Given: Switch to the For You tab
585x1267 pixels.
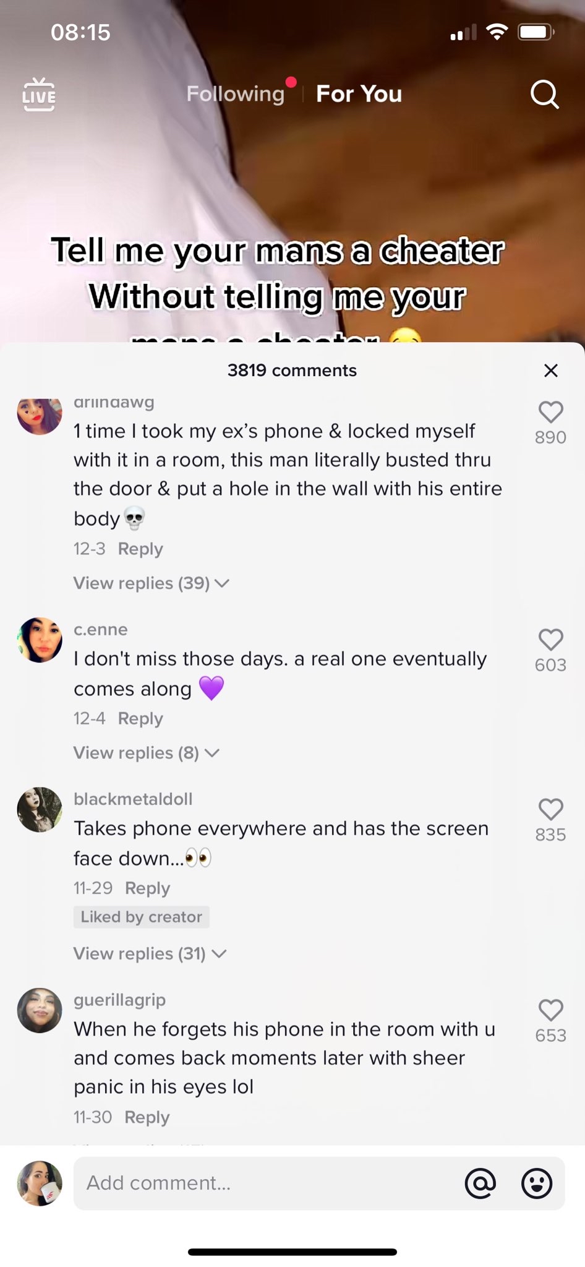Looking at the screenshot, I should pyautogui.click(x=359, y=94).
